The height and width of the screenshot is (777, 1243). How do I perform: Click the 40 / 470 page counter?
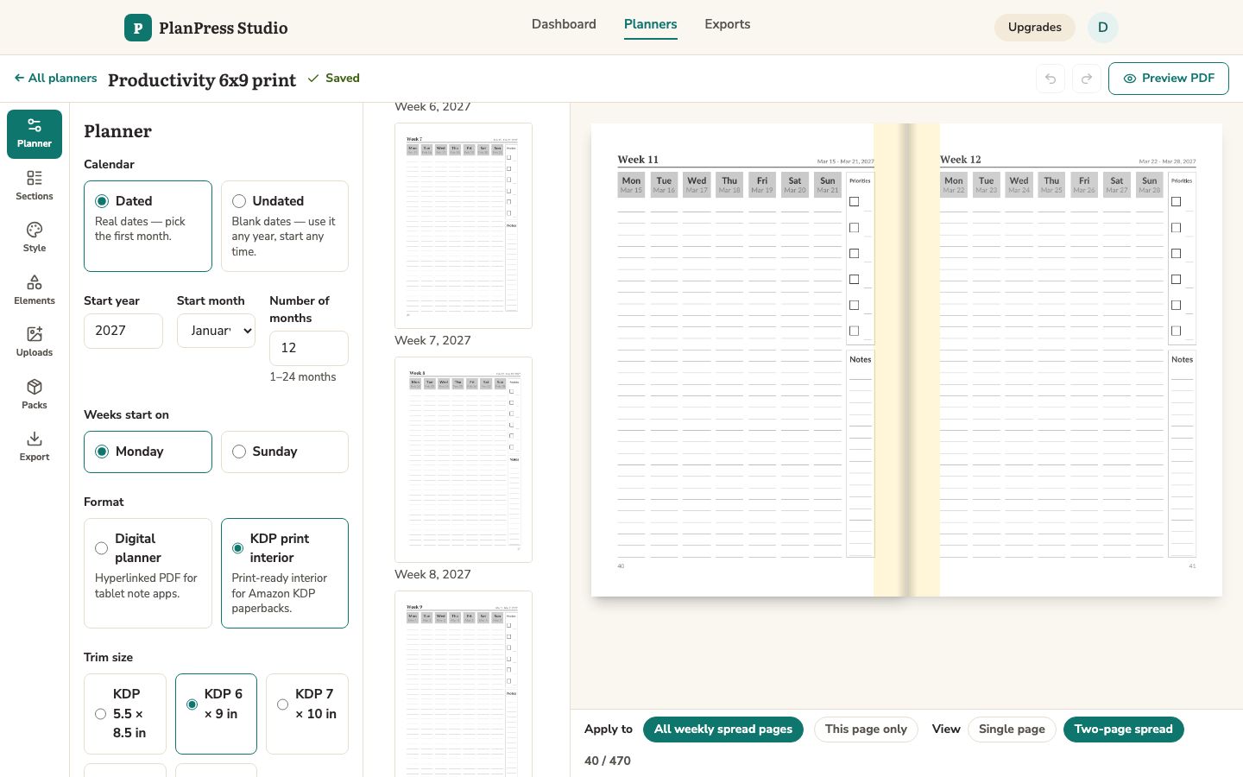tap(608, 761)
